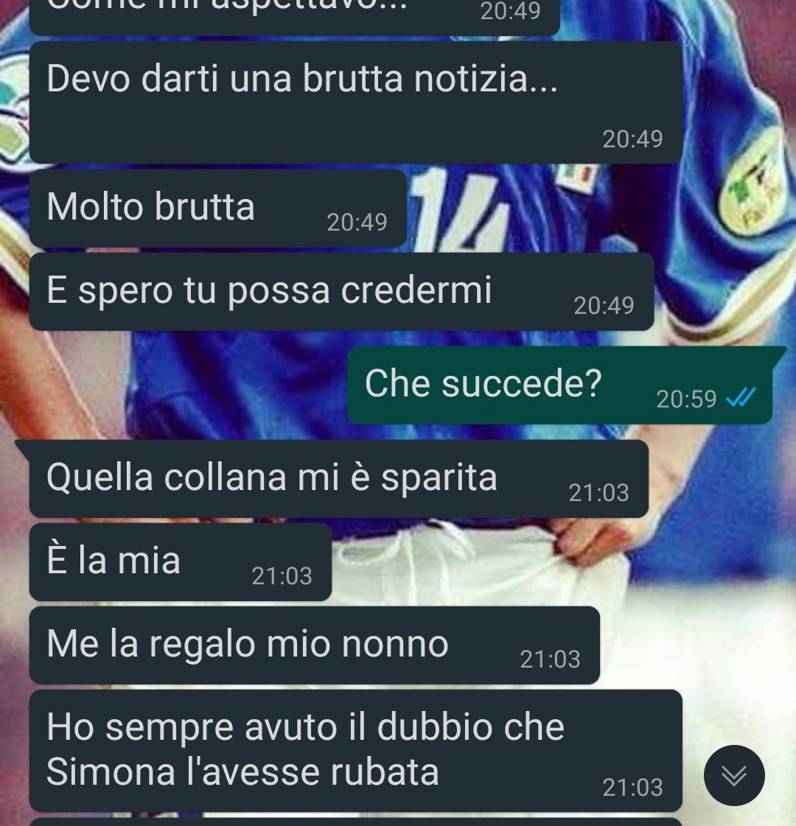Select the "È la mia" message bubble
Image resolution: width=796 pixels, height=826 pixels.
pyautogui.click(x=180, y=562)
